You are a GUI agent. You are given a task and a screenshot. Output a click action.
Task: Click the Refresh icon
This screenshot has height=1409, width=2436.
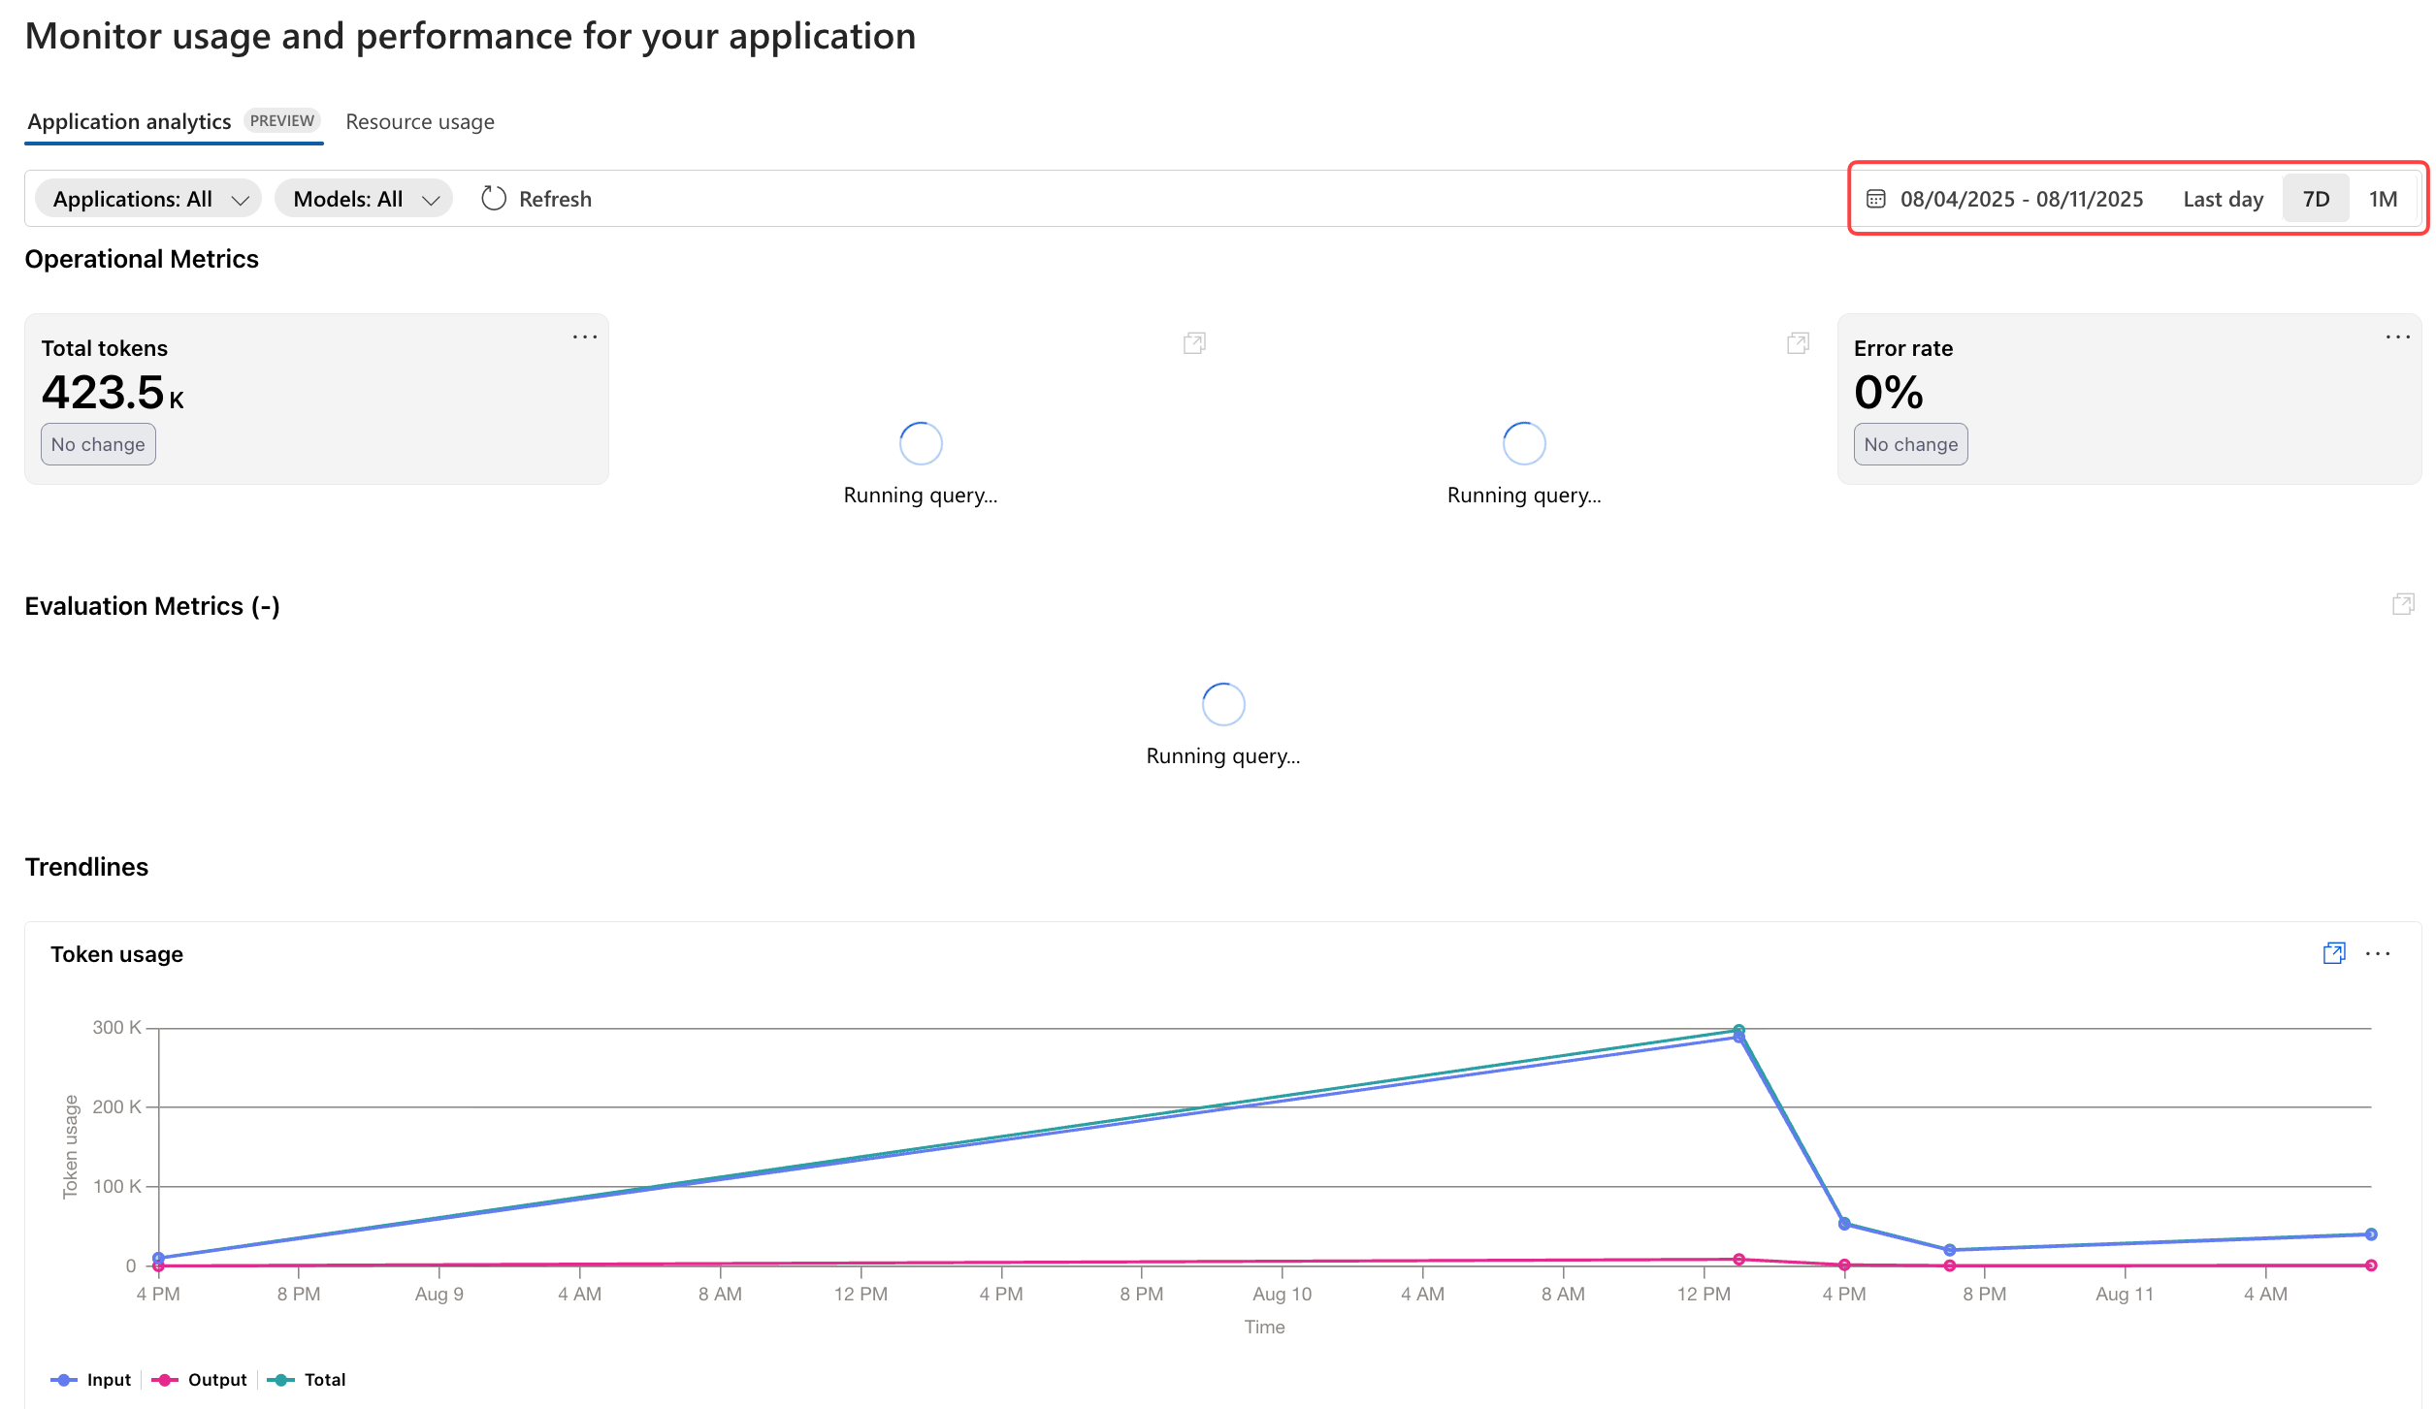494,199
